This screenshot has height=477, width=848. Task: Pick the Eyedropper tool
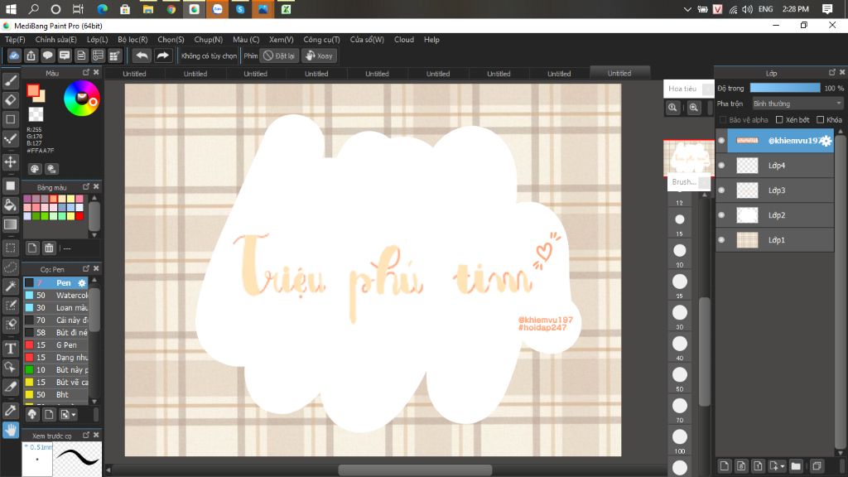11,410
